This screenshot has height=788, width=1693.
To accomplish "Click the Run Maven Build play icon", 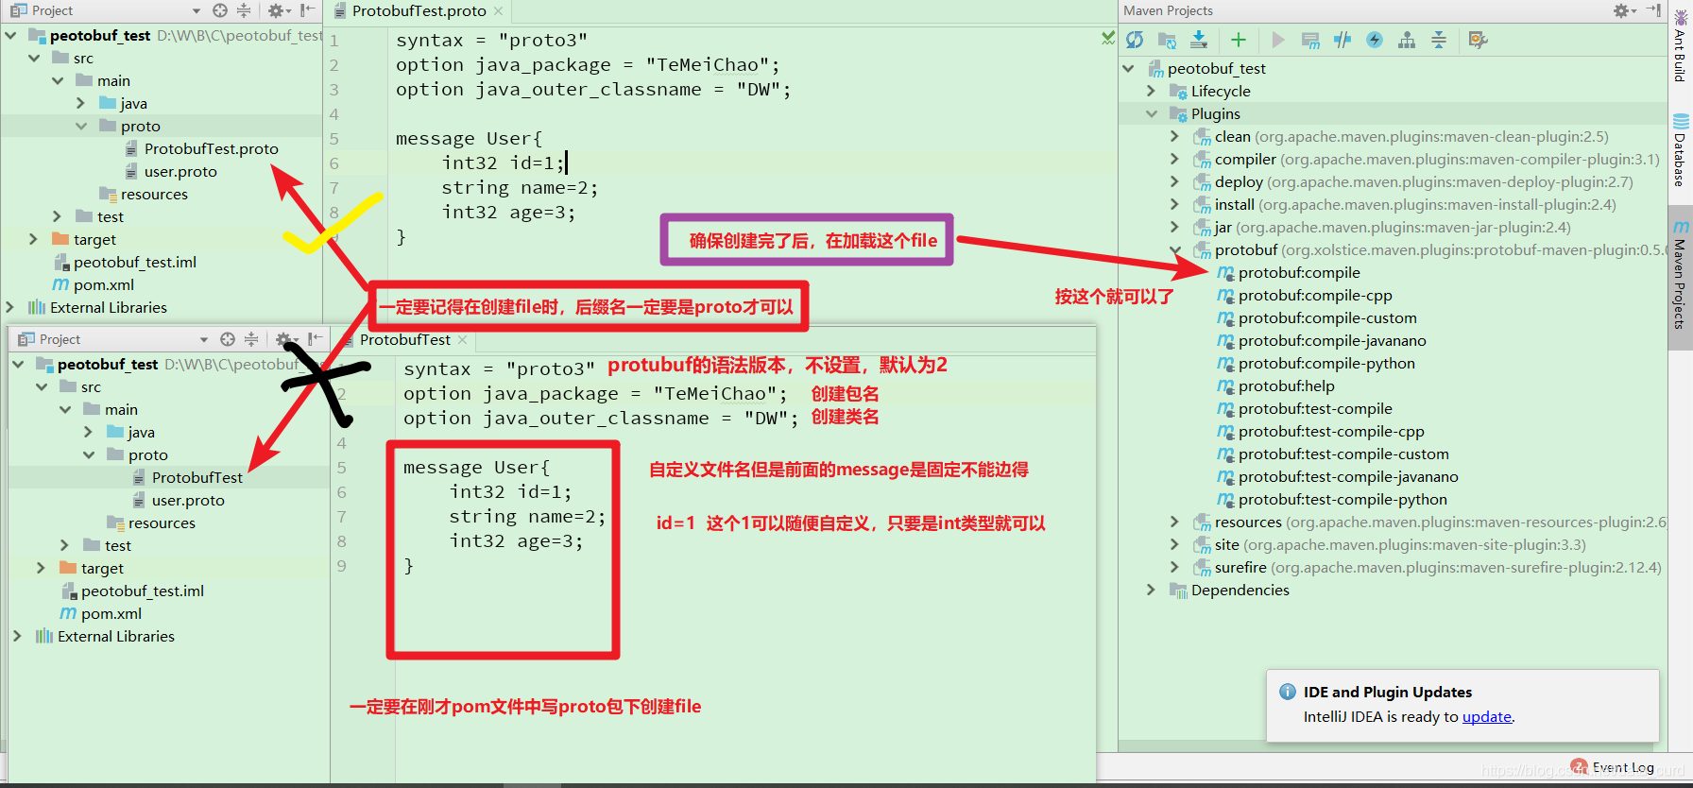I will coord(1278,40).
